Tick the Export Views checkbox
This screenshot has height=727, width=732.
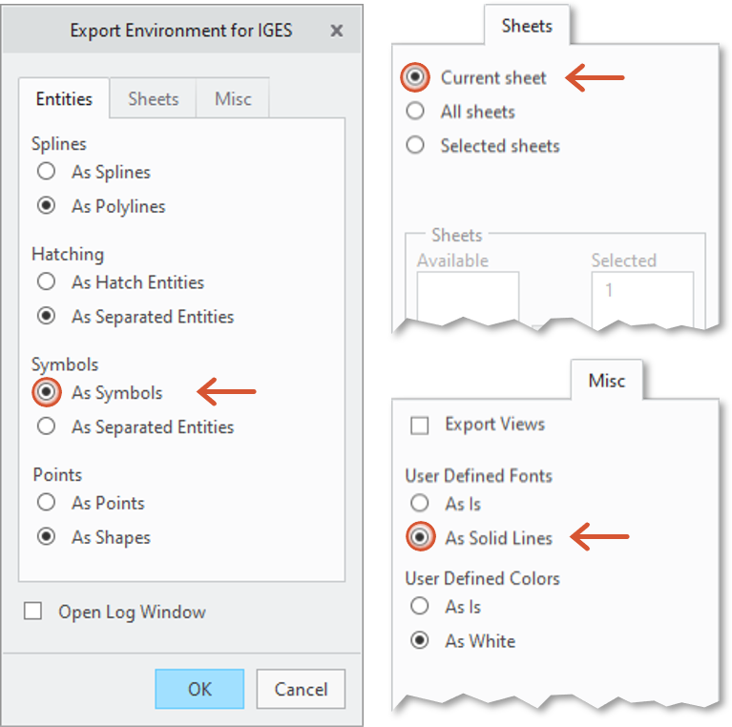tap(419, 426)
